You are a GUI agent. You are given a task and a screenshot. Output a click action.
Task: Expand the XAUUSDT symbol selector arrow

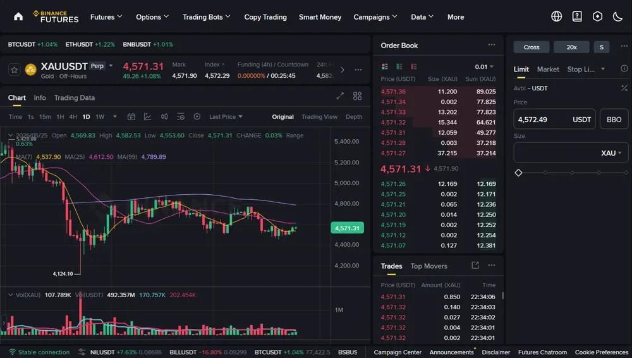111,66
